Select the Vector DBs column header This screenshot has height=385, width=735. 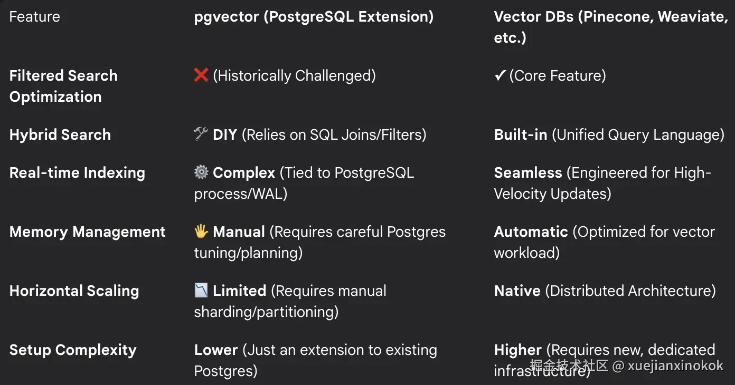click(x=610, y=27)
